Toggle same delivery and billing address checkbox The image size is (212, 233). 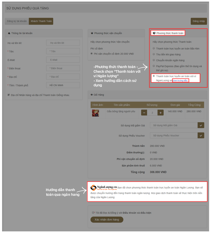tap(9, 95)
